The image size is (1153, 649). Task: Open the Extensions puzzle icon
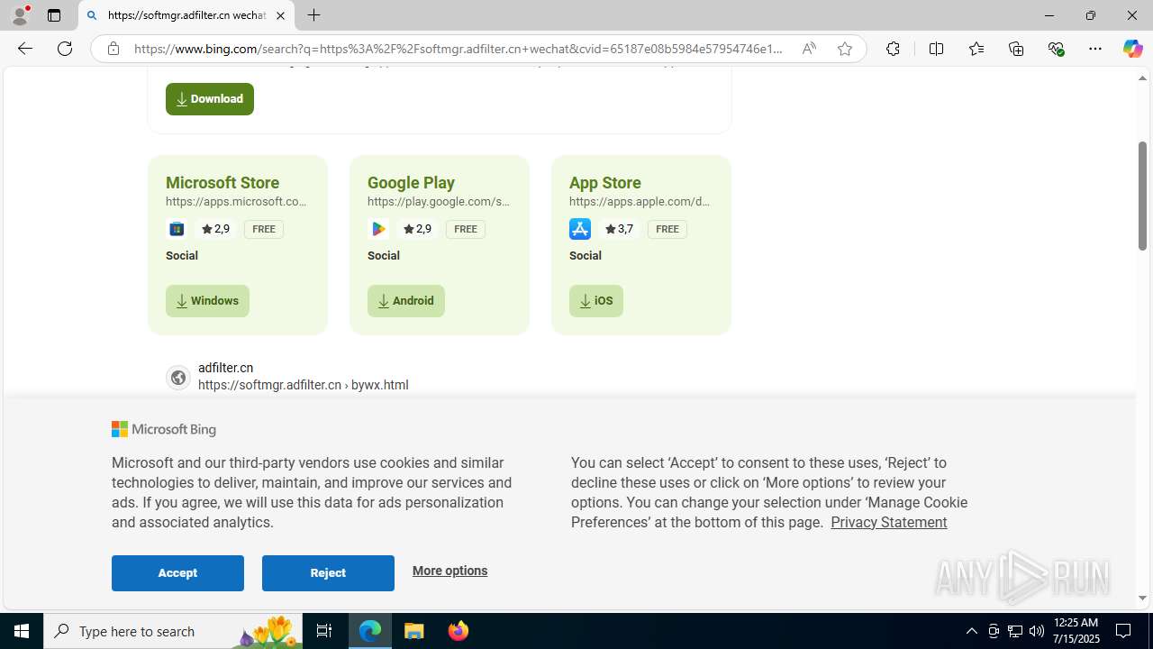coord(893,49)
